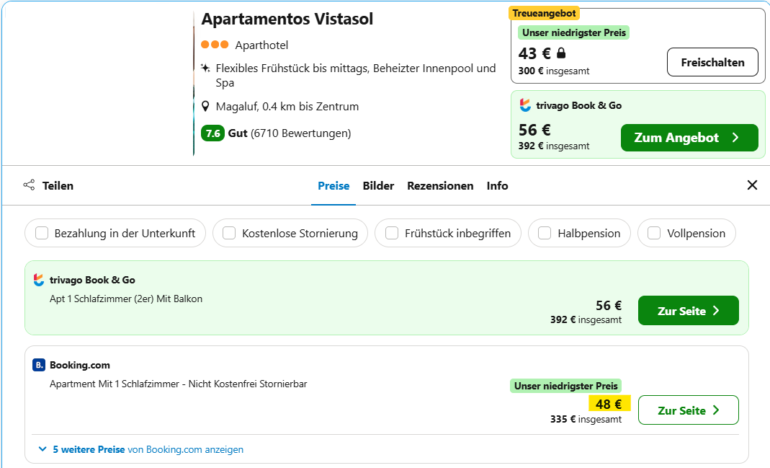This screenshot has width=770, height=468.
Task: Switch to the Rezensionen tab
Action: [440, 185]
